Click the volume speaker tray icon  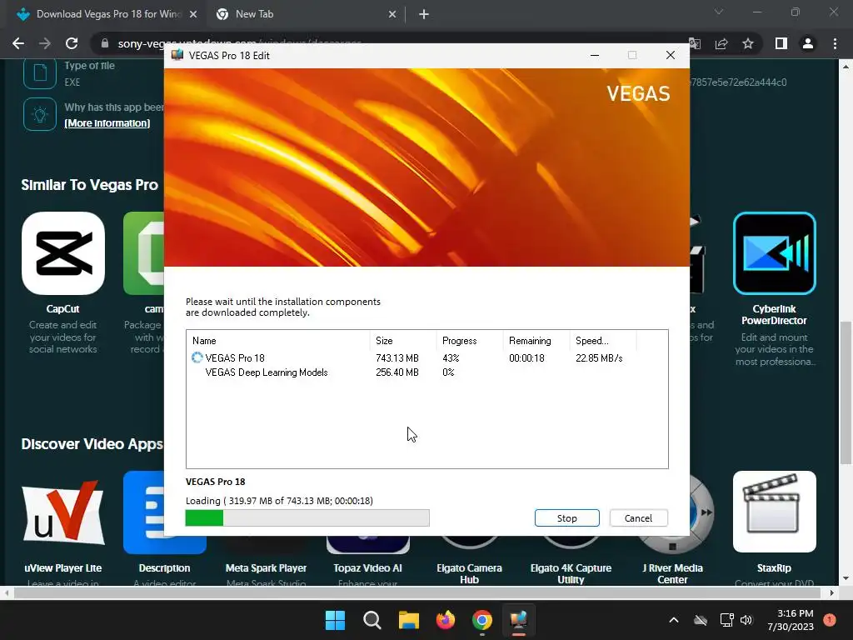(x=746, y=620)
